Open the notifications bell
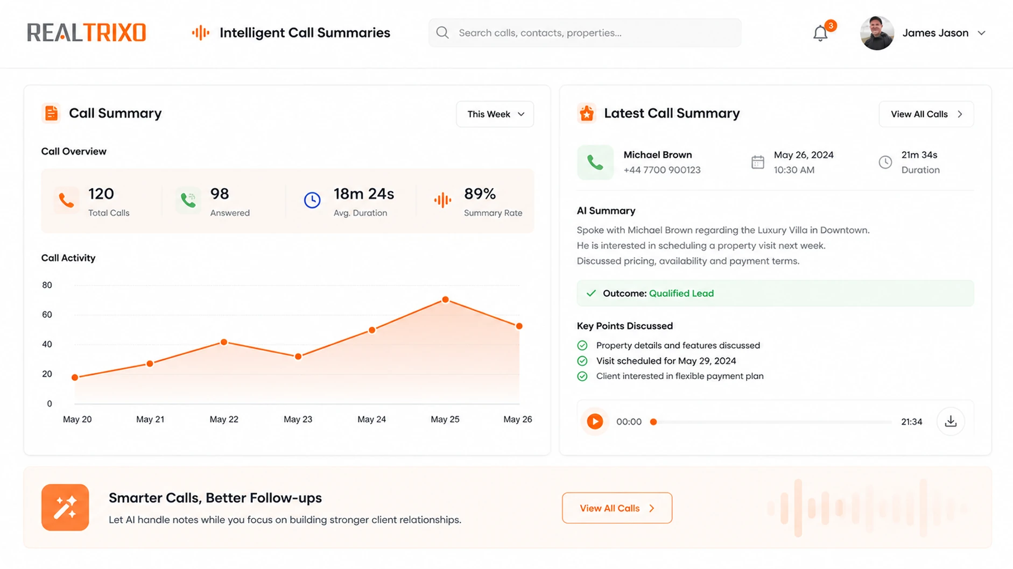The height and width of the screenshot is (569, 1013). 820,33
